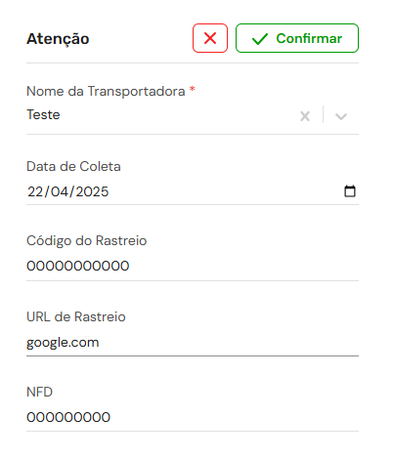Select the month 04 in the date

click(x=60, y=191)
